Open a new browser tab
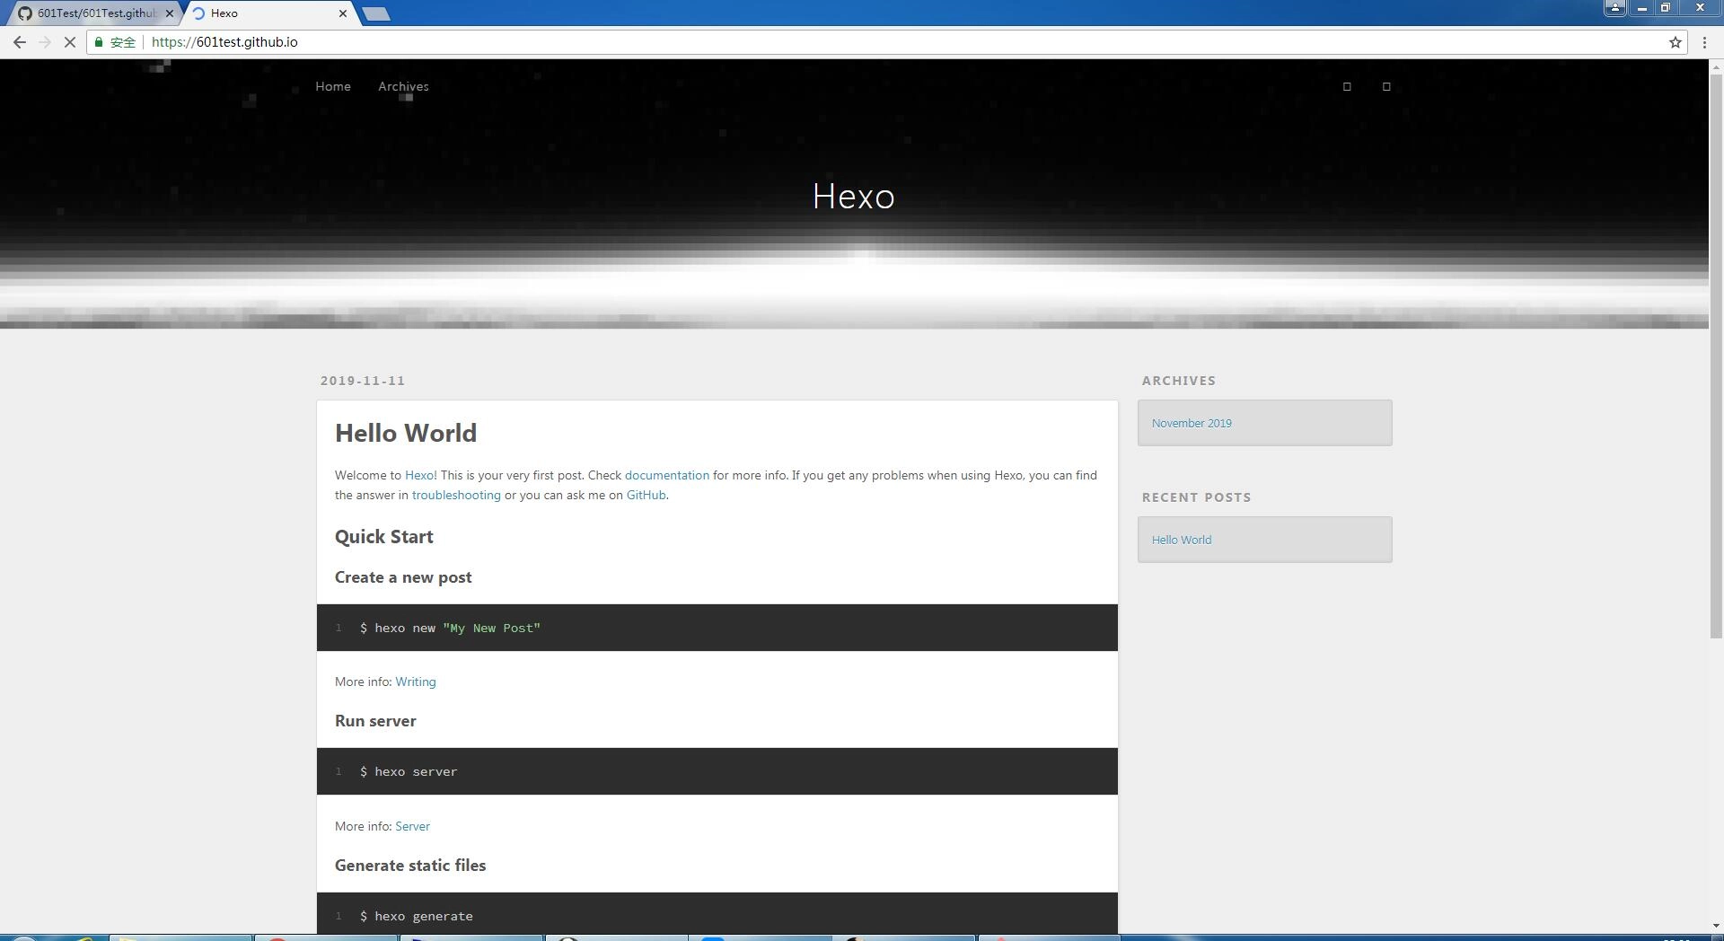This screenshot has height=941, width=1724. [376, 13]
